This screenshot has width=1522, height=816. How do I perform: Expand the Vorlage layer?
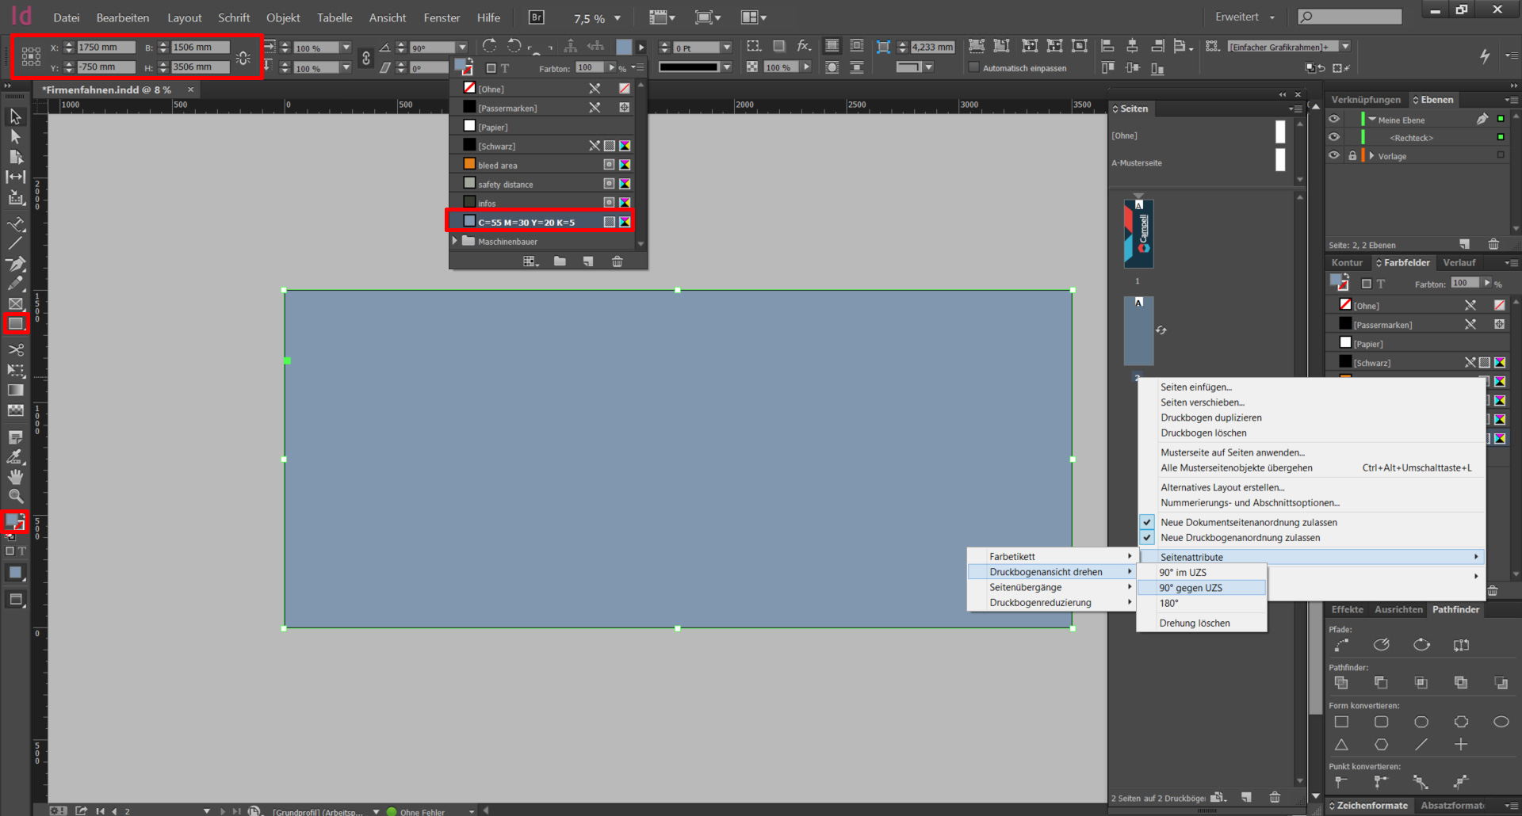1371,156
